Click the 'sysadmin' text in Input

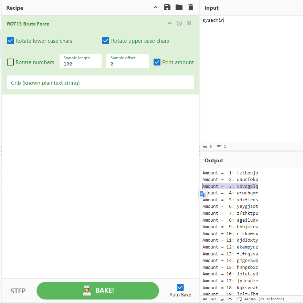(213, 20)
